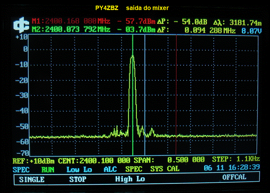270x193 pixels.
Task: Click the 8.07V voltage readout
Action: coord(251,31)
